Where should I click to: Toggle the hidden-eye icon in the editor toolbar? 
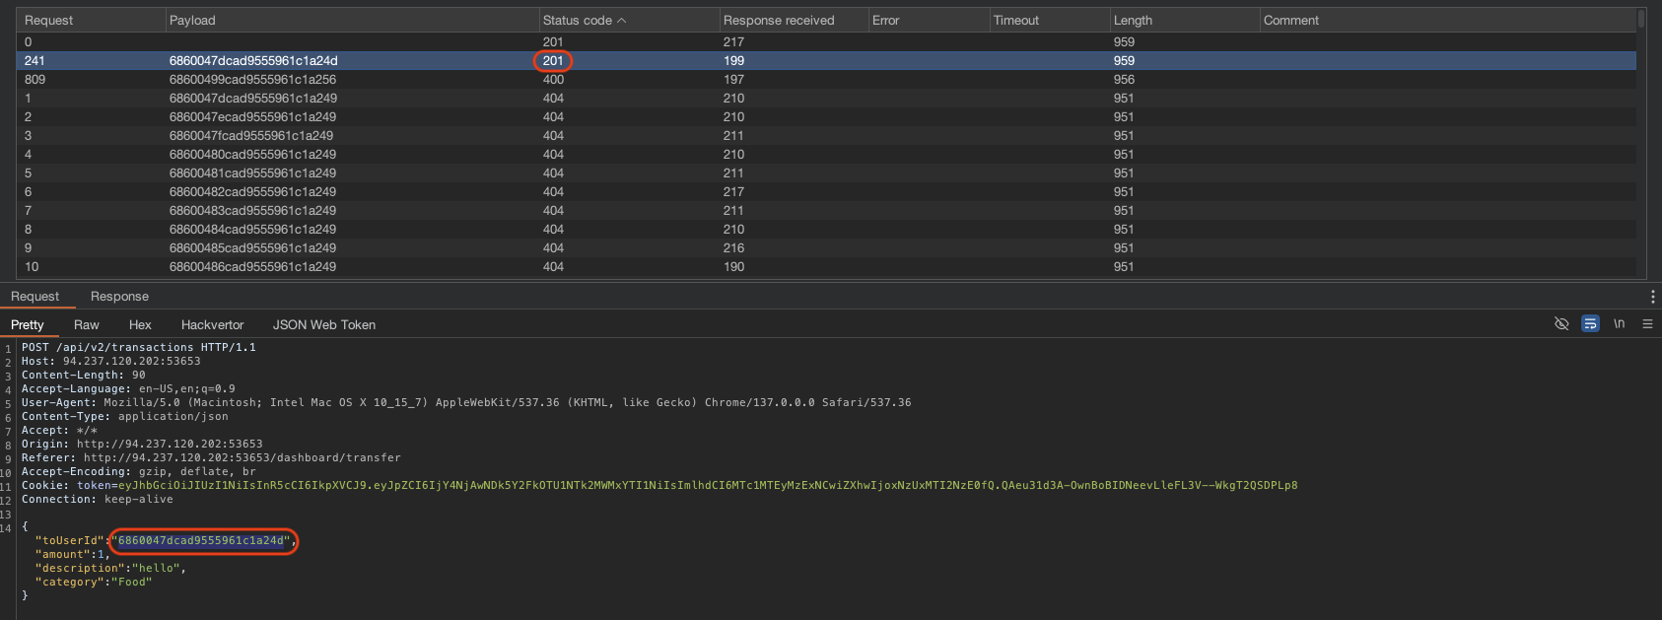coord(1561,323)
